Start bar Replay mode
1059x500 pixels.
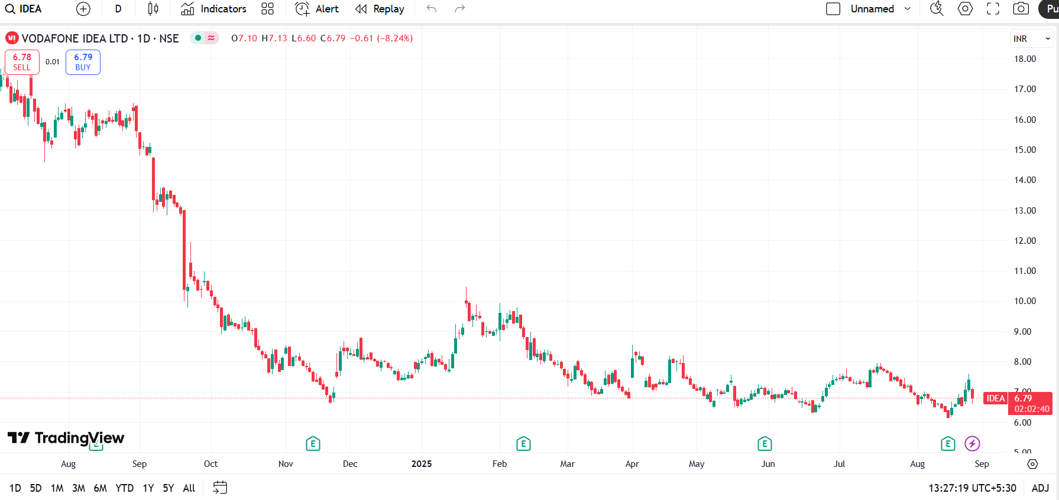tap(380, 9)
